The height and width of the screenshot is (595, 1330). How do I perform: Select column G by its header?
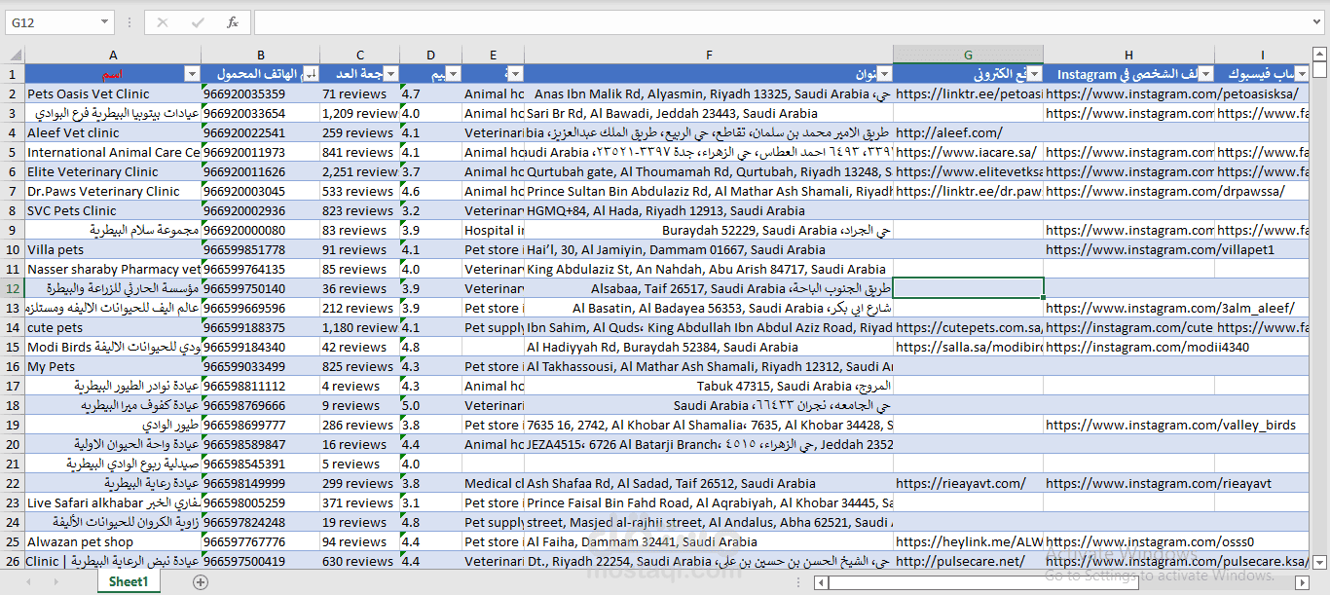pos(968,55)
